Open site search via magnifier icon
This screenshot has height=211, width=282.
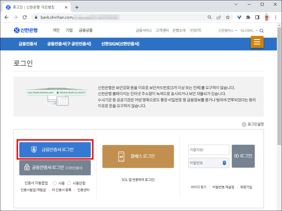[262, 30]
